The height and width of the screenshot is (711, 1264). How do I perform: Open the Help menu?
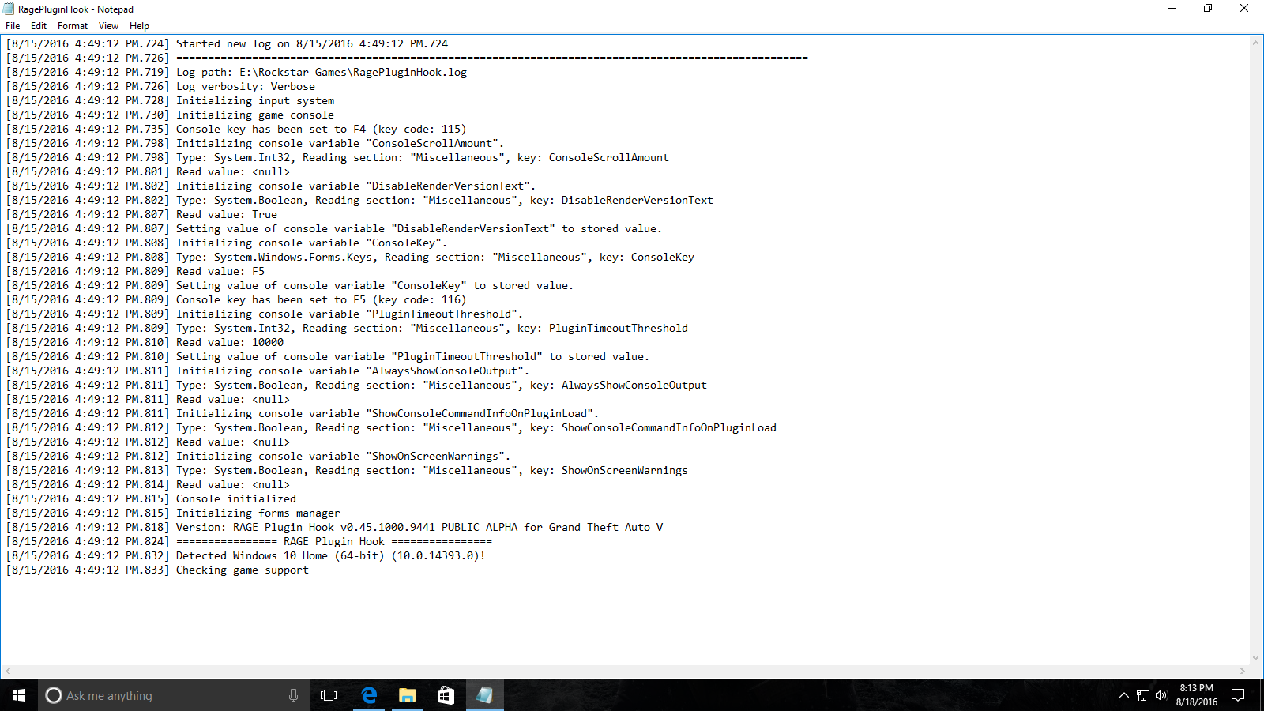[x=139, y=26]
